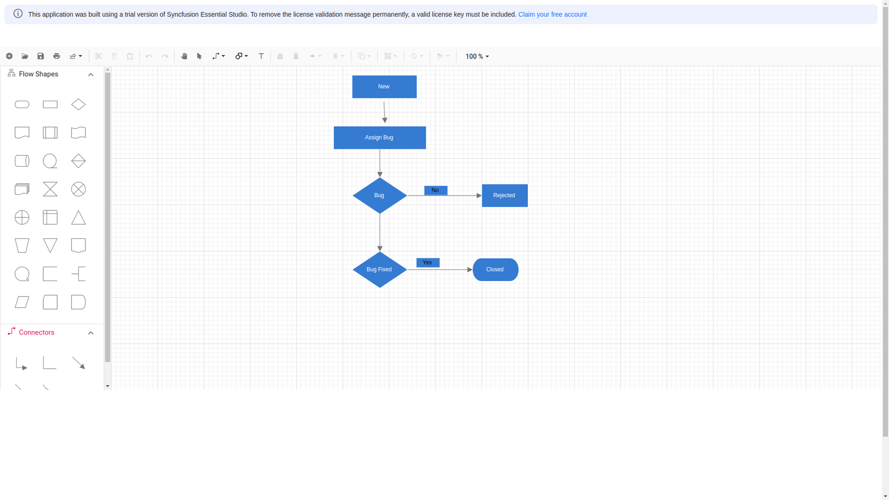Screen dimensions: 889x500
Task: Click the palette scrollbar down arrow
Action: (x=108, y=386)
